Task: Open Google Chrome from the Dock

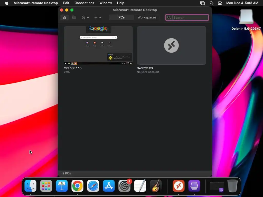Action: [77, 186]
